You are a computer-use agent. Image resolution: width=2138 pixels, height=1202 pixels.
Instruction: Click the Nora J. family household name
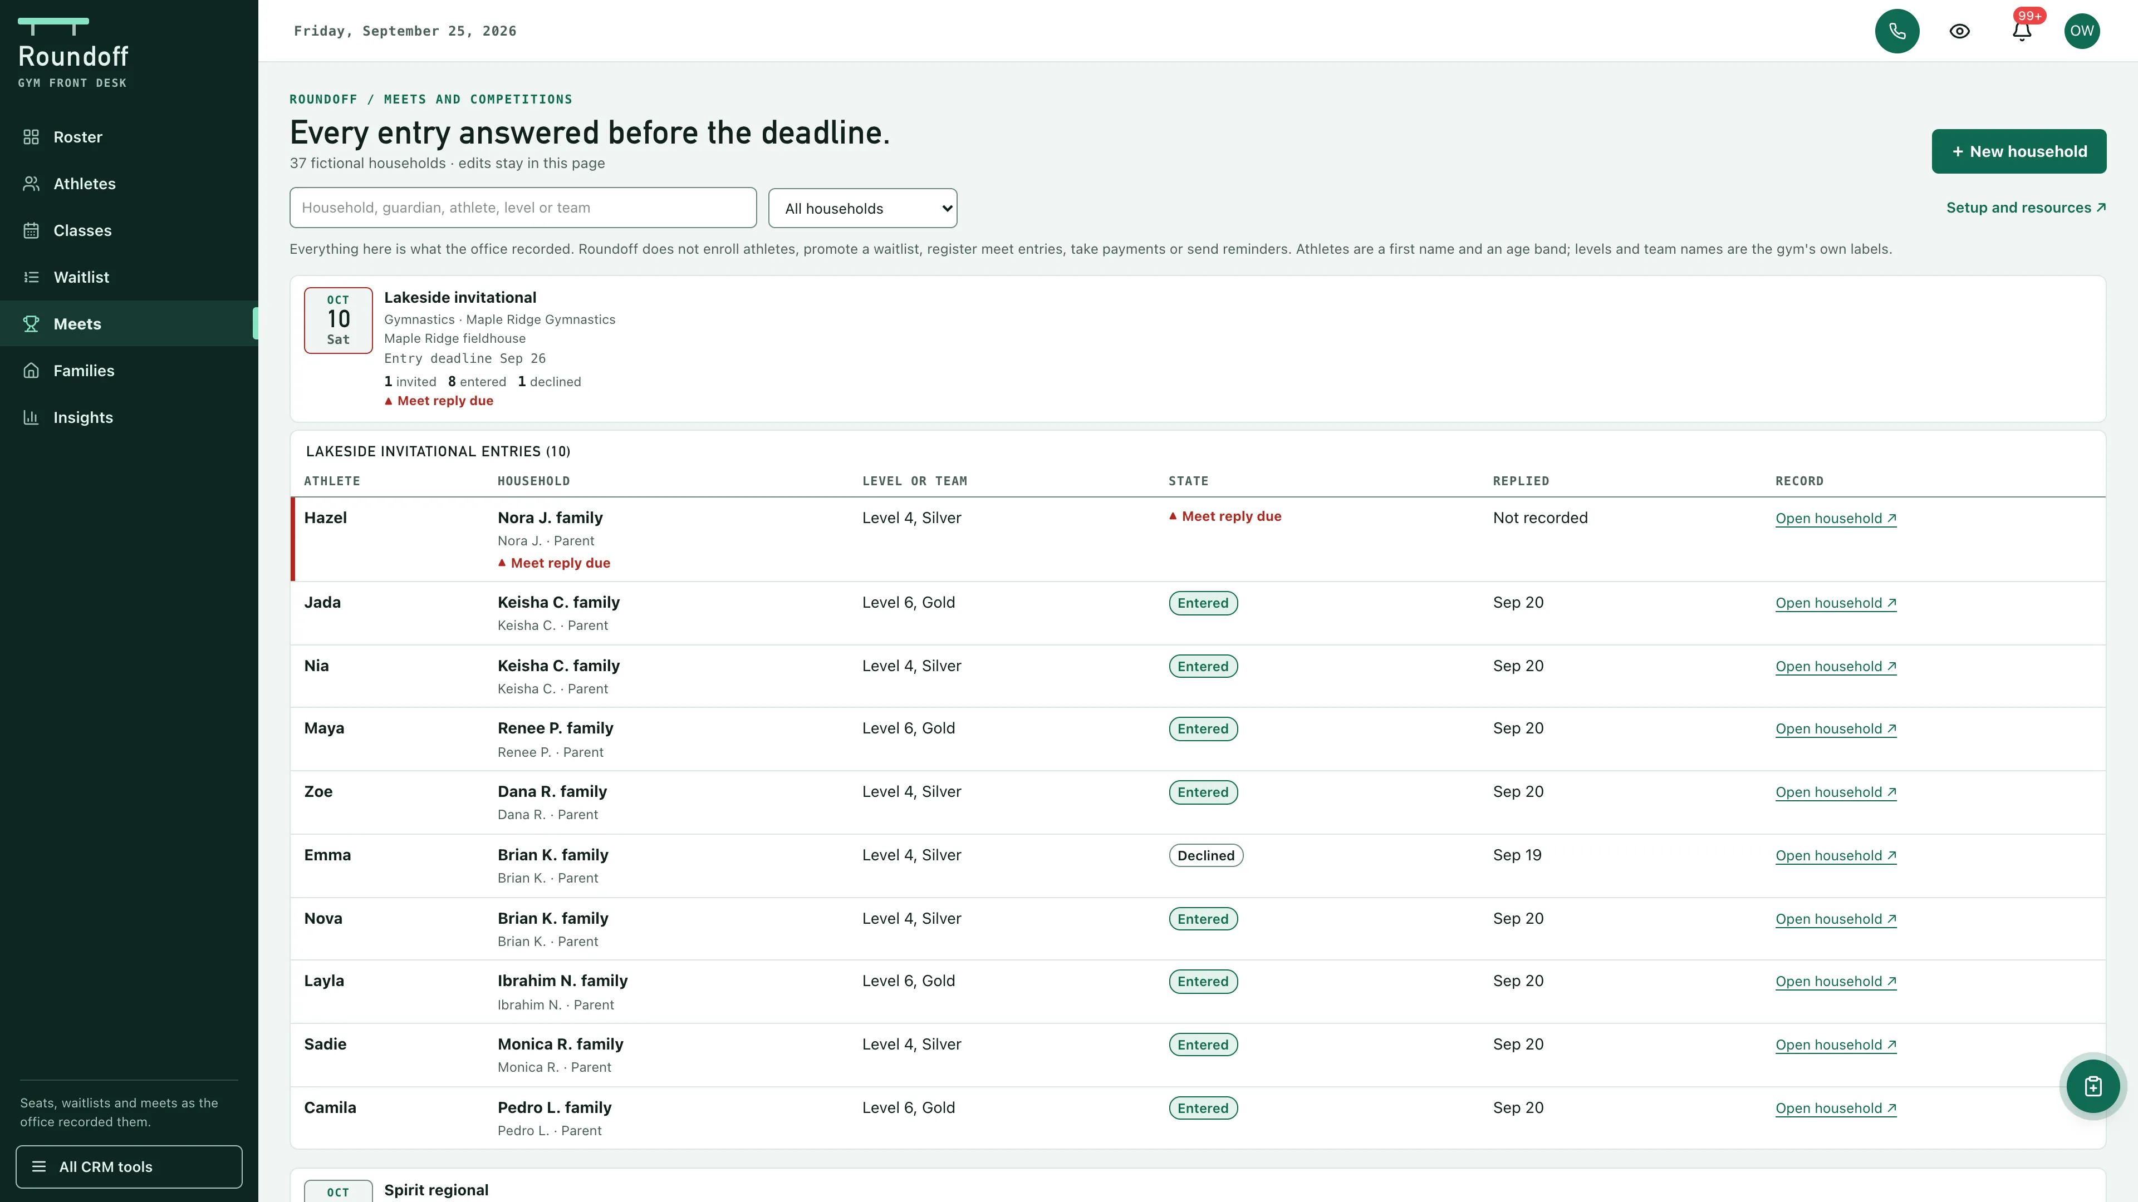[x=550, y=518]
